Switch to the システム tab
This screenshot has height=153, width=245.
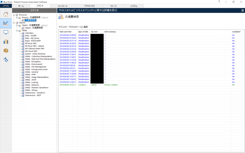(134, 6)
